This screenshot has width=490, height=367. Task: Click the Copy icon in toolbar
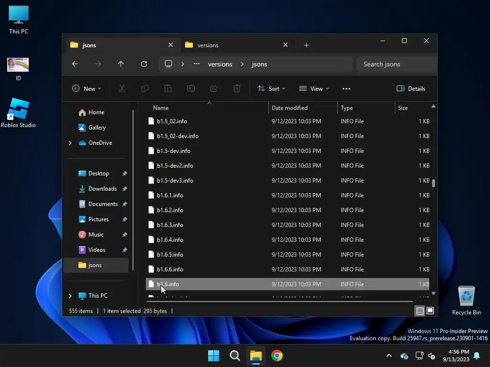(145, 88)
